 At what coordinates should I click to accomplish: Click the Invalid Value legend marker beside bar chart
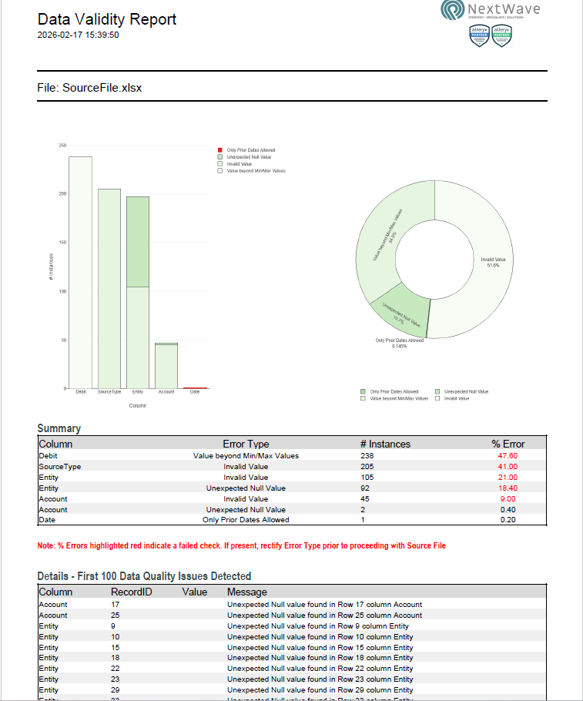(x=219, y=164)
